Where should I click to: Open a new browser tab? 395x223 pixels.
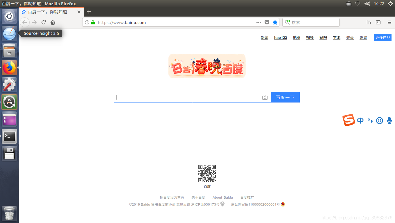(x=89, y=12)
